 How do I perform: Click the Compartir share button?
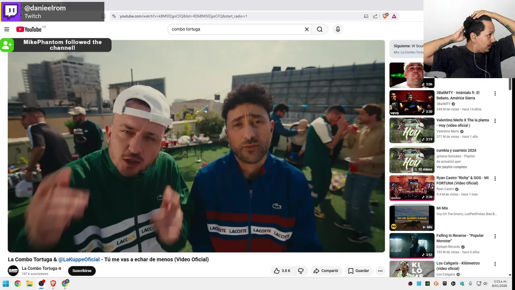[326, 271]
